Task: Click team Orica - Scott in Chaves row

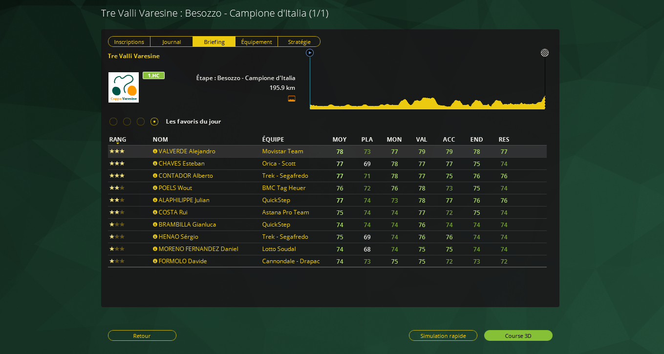Action: [279, 164]
